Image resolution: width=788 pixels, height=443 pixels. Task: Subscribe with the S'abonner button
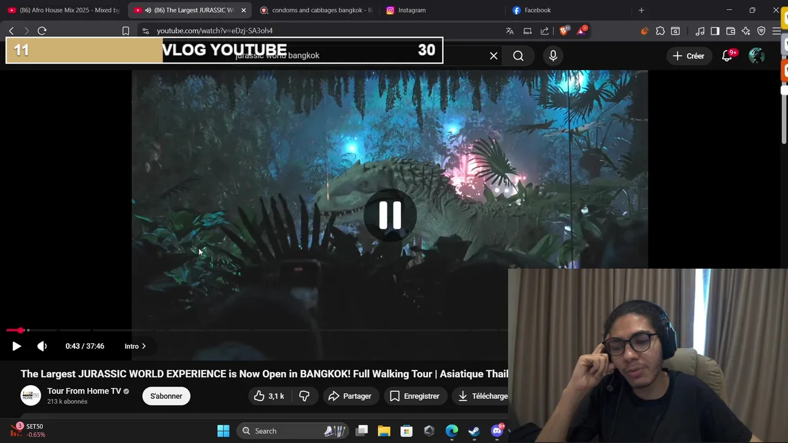click(x=166, y=396)
